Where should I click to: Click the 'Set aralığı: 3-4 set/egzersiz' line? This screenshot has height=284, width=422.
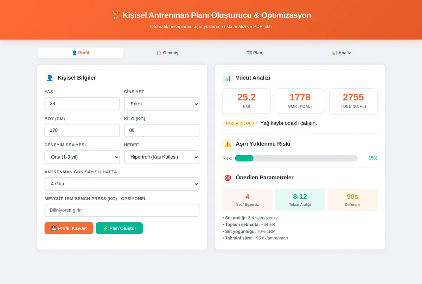pyautogui.click(x=250, y=218)
